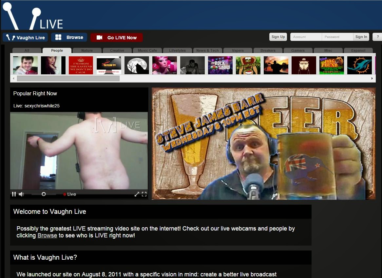Click the Sign In button

pyautogui.click(x=361, y=37)
